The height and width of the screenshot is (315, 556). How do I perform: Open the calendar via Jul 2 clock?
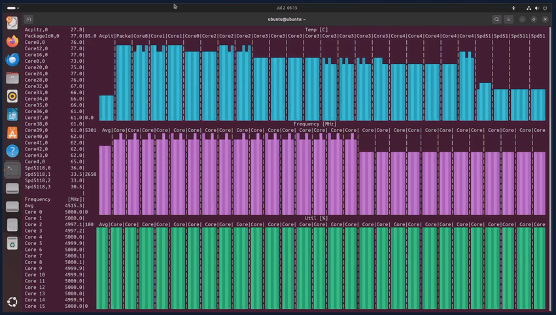point(287,8)
